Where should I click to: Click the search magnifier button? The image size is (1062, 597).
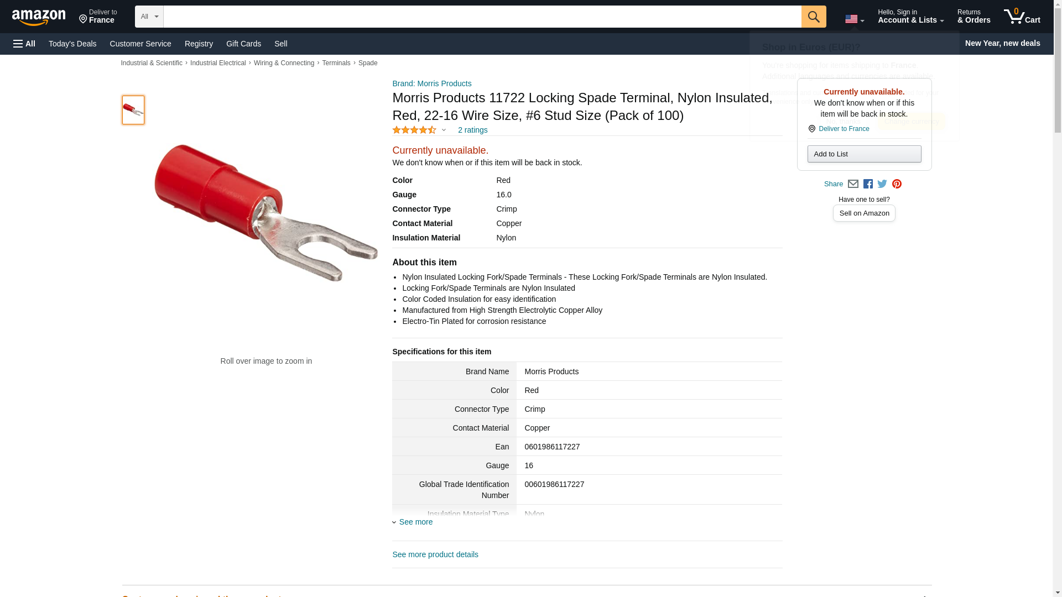[x=813, y=17]
